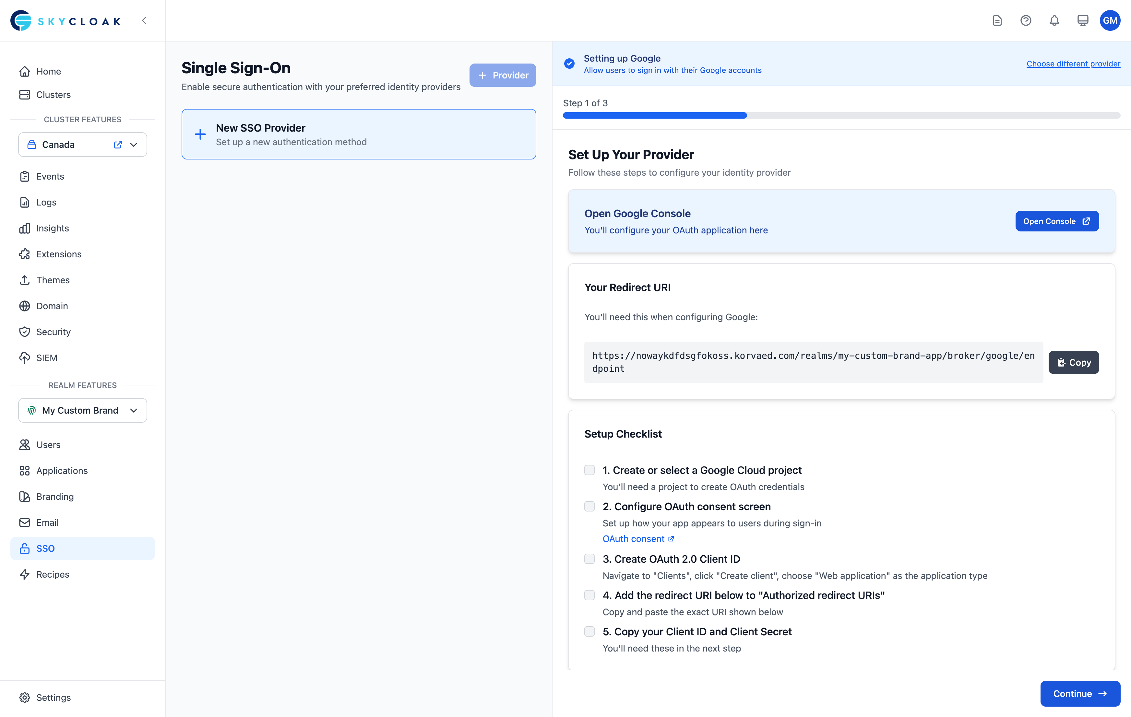The height and width of the screenshot is (717, 1131).
Task: Check the Configure OAuth consent screen item
Action: [589, 506]
